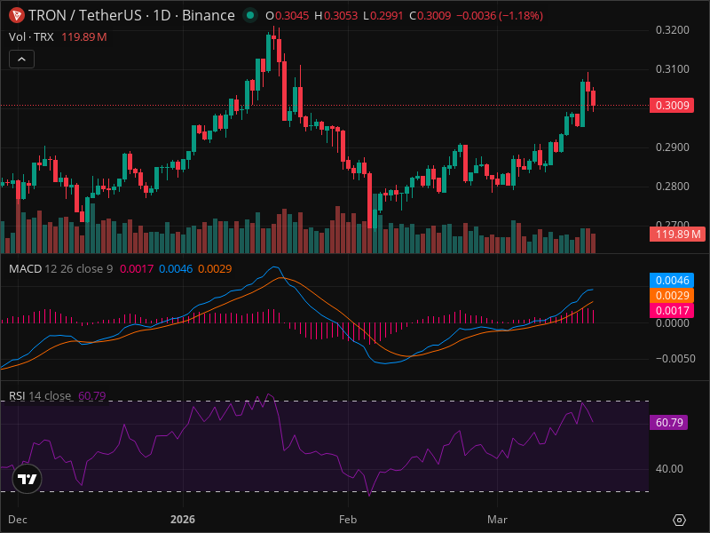
Task: Select the RSI 14 close legend
Action: click(40, 395)
